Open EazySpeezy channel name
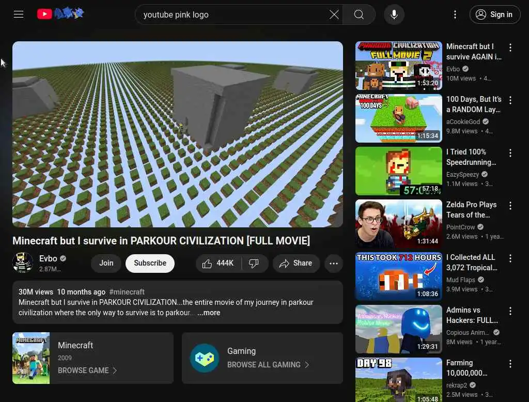The height and width of the screenshot is (402, 529). pos(462,175)
